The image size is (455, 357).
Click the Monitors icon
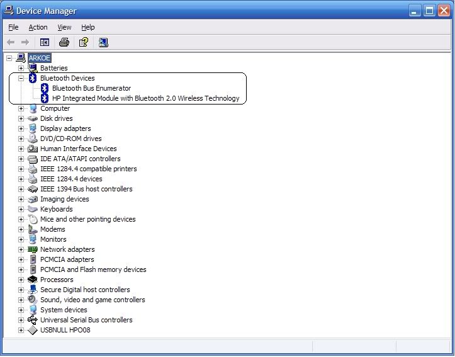[x=33, y=239]
